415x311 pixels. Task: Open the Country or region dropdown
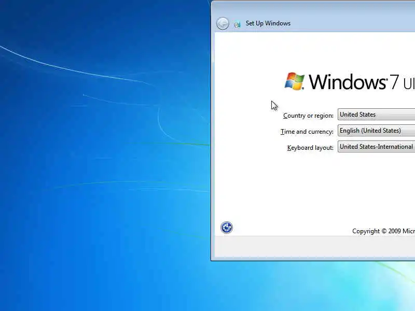pyautogui.click(x=377, y=115)
